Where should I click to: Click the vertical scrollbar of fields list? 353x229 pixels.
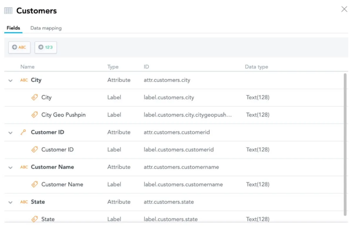pos(345,144)
